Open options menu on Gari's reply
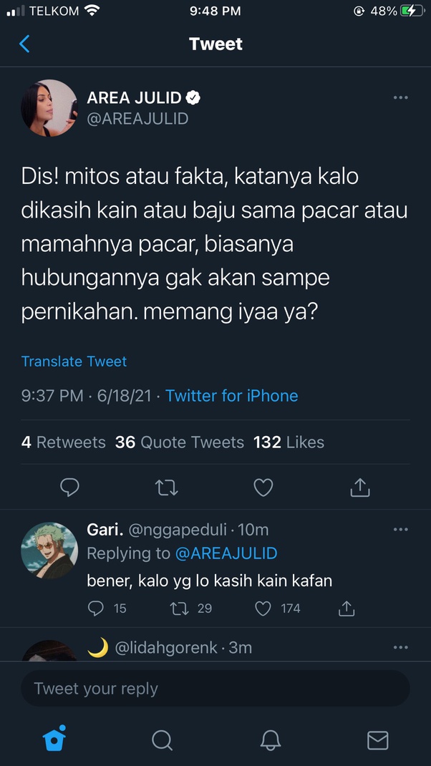This screenshot has height=766, width=431. (x=400, y=529)
